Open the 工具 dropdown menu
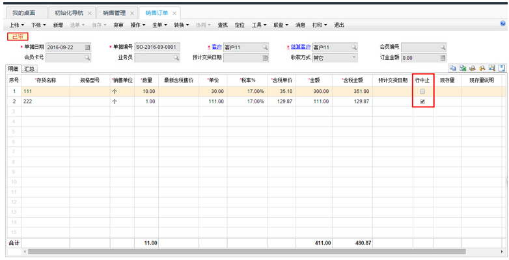The image size is (509, 260). (259, 25)
